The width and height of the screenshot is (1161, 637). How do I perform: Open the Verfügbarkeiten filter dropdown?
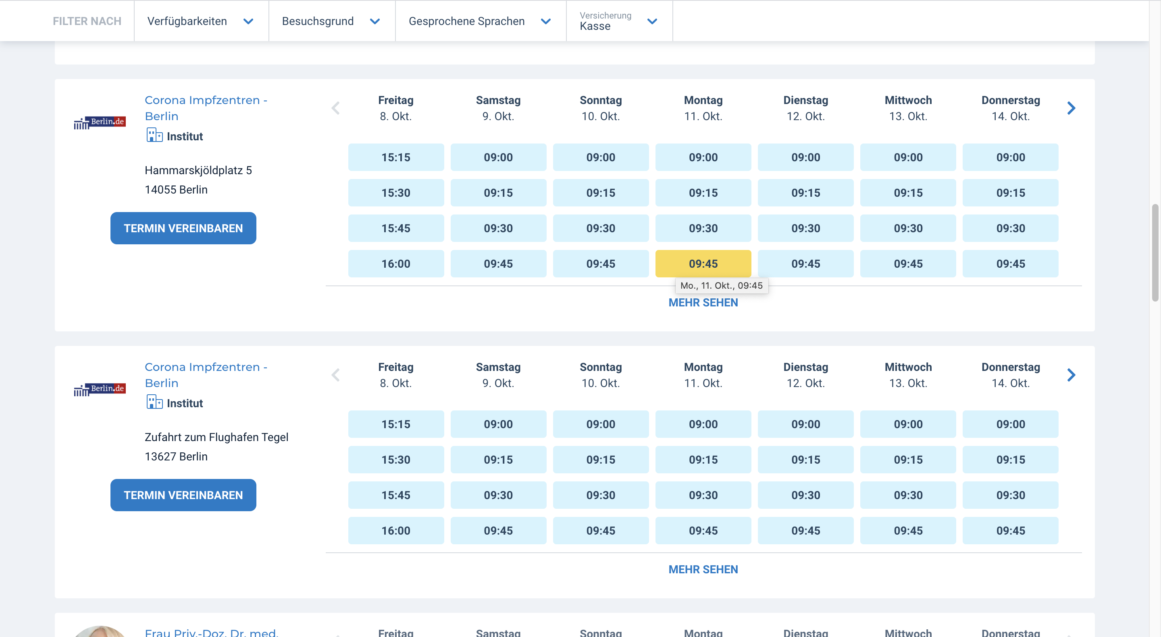point(201,21)
